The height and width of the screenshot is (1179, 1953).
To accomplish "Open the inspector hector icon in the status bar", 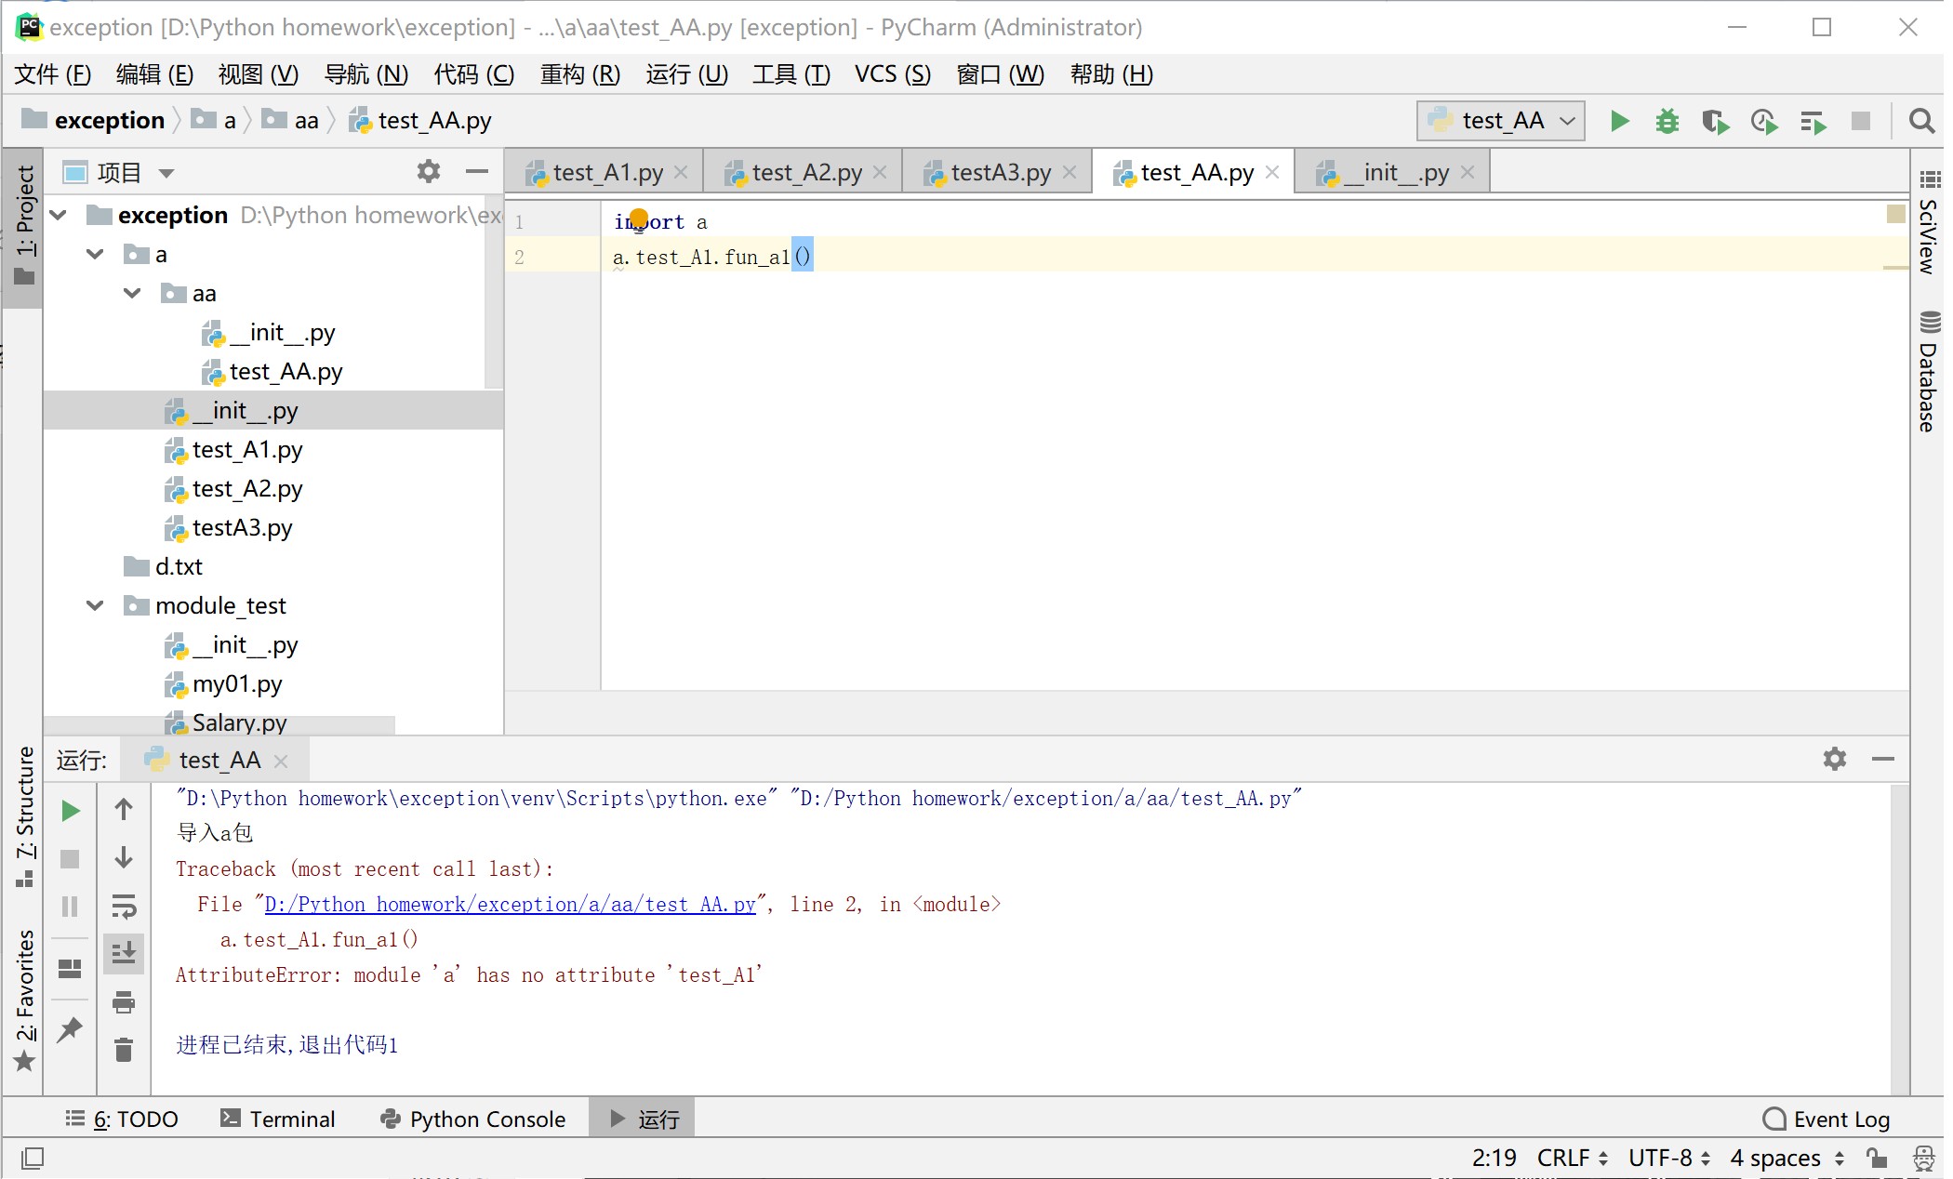I will tap(1923, 1158).
